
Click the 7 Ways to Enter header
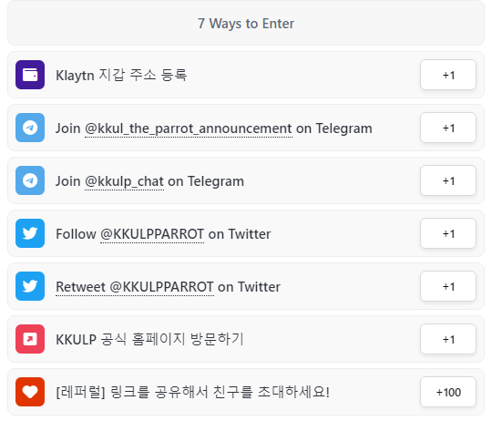click(246, 24)
